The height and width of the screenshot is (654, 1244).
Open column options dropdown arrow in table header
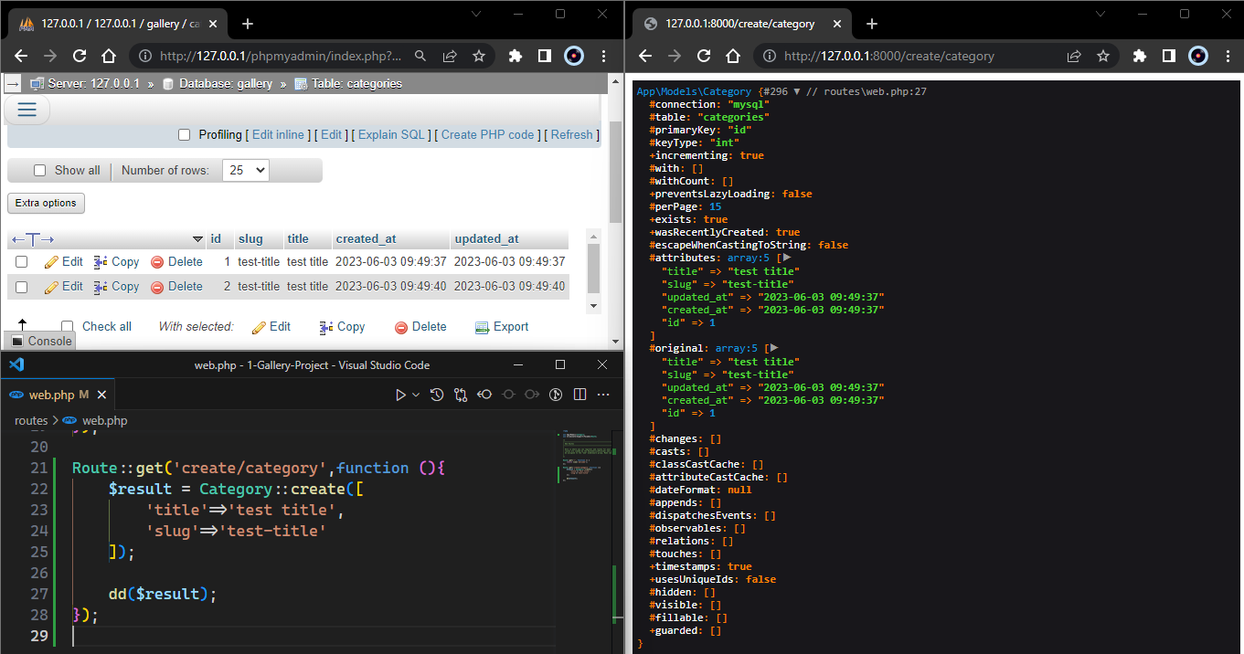point(198,239)
